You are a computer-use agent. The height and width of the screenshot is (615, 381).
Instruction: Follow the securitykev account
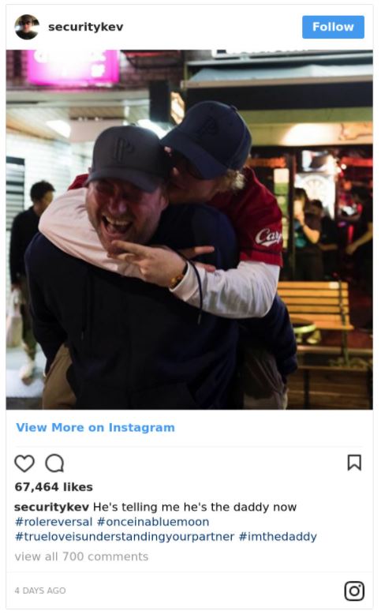[x=333, y=27]
